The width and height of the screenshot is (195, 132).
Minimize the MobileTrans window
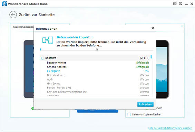186,4
